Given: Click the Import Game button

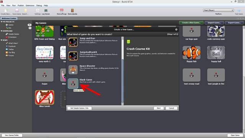Looking at the screenshot, I should pyautogui.click(x=214, y=23).
